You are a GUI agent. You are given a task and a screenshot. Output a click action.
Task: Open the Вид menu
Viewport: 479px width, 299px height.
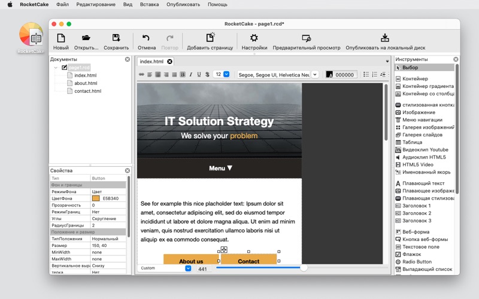point(128,5)
